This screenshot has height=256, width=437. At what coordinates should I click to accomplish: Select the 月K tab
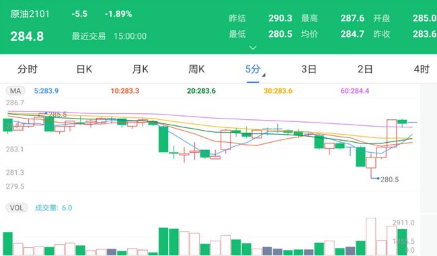141,69
